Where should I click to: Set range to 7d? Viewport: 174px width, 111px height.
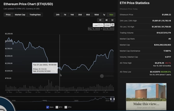tap(65, 15)
